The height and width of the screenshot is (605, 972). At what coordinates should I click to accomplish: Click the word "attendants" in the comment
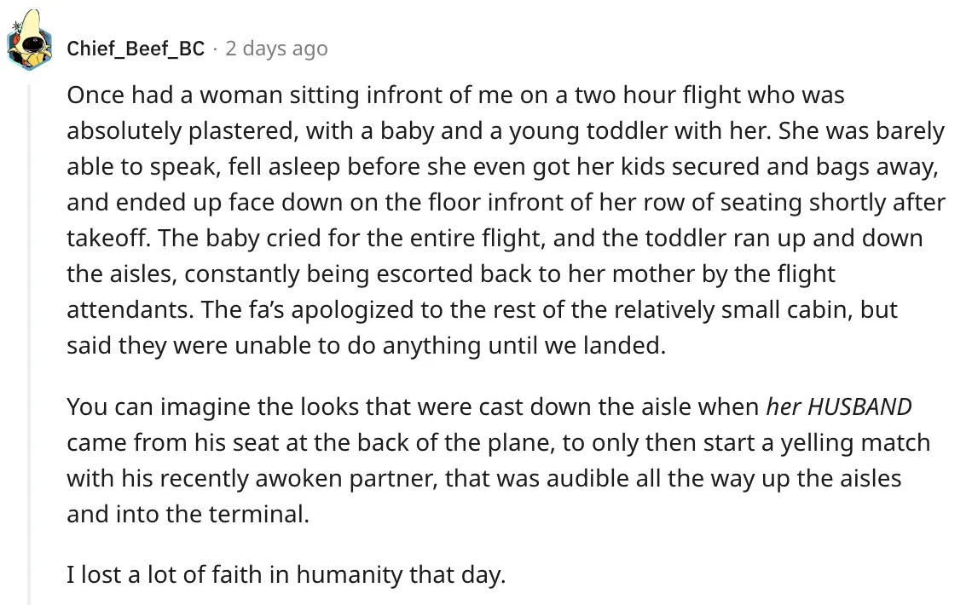click(129, 308)
